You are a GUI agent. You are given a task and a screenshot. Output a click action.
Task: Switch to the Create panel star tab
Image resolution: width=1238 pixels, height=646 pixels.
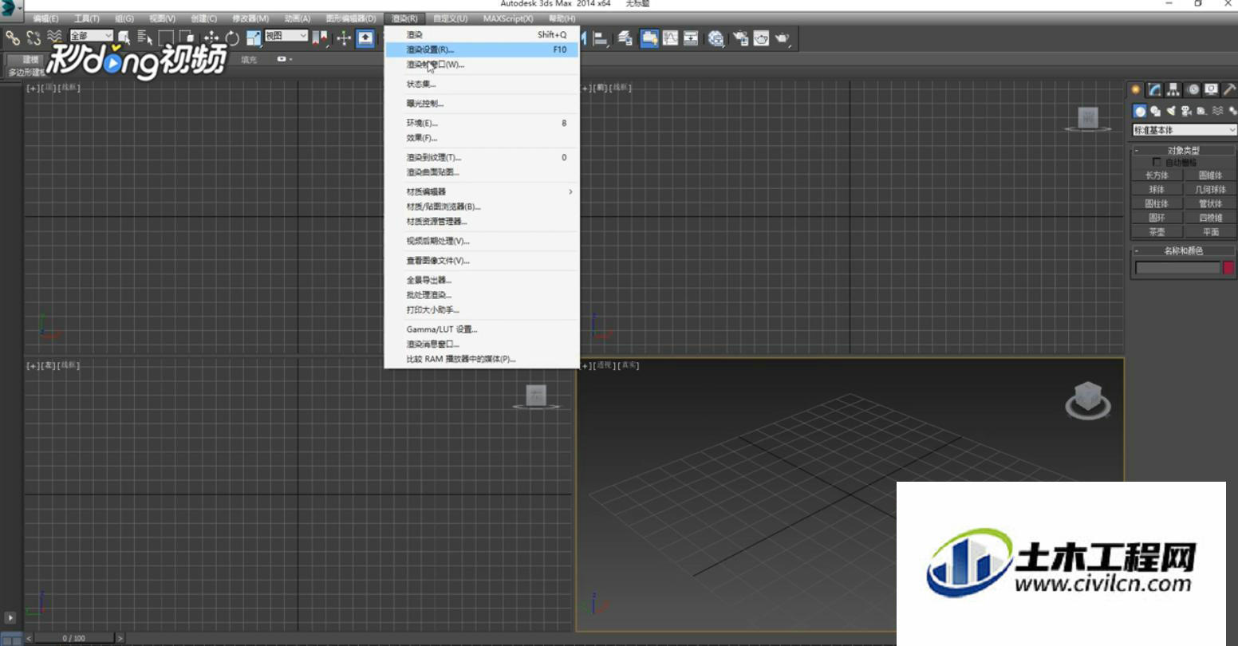point(1136,89)
